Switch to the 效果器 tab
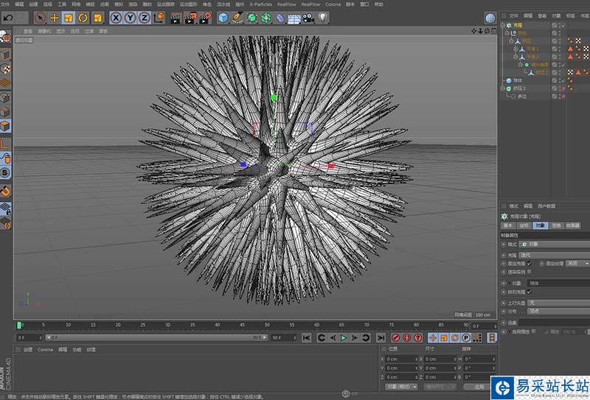The image size is (590, 400). [x=573, y=225]
